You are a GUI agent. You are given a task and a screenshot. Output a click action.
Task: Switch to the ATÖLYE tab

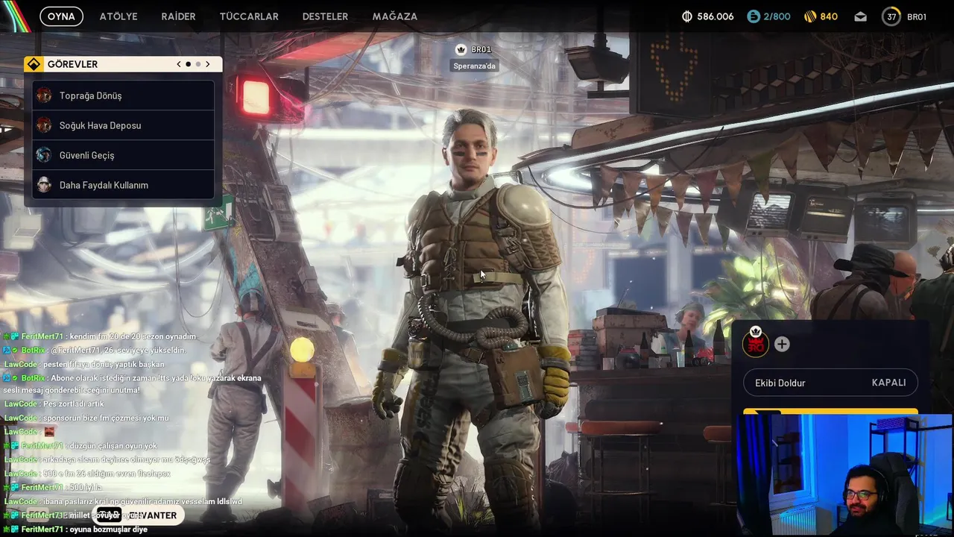pos(119,16)
